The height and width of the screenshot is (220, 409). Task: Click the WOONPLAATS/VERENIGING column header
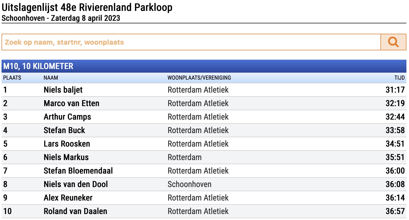[x=199, y=78]
